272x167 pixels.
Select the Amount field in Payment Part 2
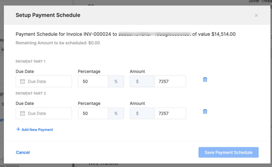pyautogui.click(x=170, y=113)
